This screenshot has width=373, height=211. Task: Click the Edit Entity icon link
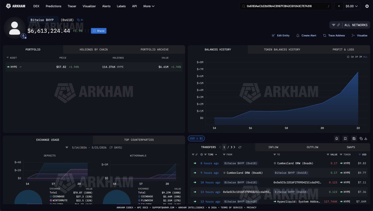pos(281,35)
